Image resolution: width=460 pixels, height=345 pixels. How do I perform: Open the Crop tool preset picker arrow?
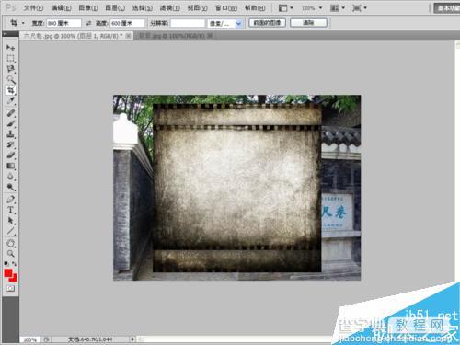click(x=23, y=23)
